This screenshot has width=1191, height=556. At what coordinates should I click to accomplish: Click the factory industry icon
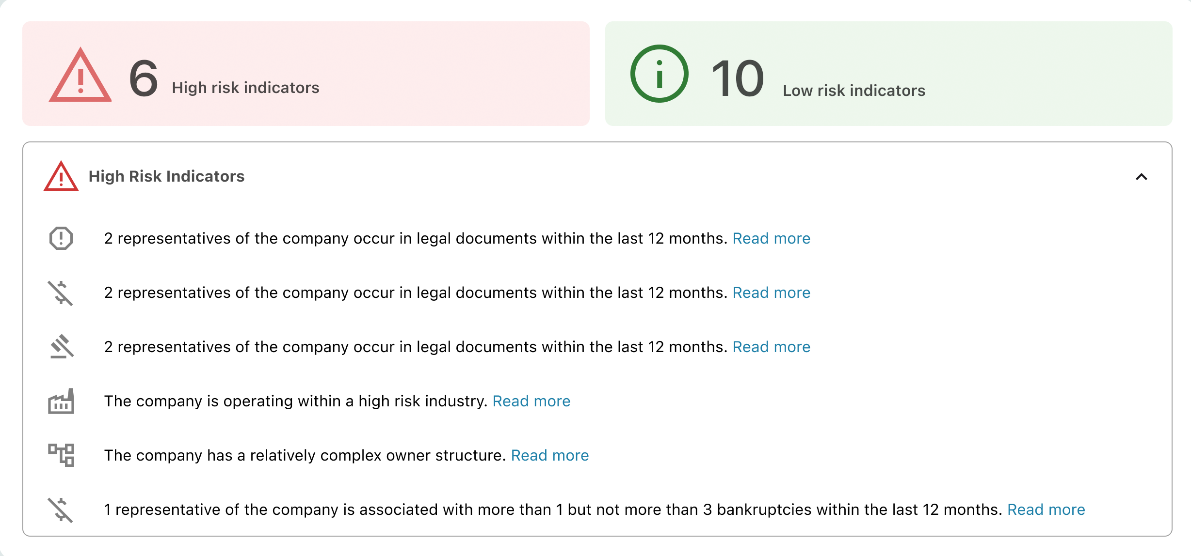click(61, 402)
